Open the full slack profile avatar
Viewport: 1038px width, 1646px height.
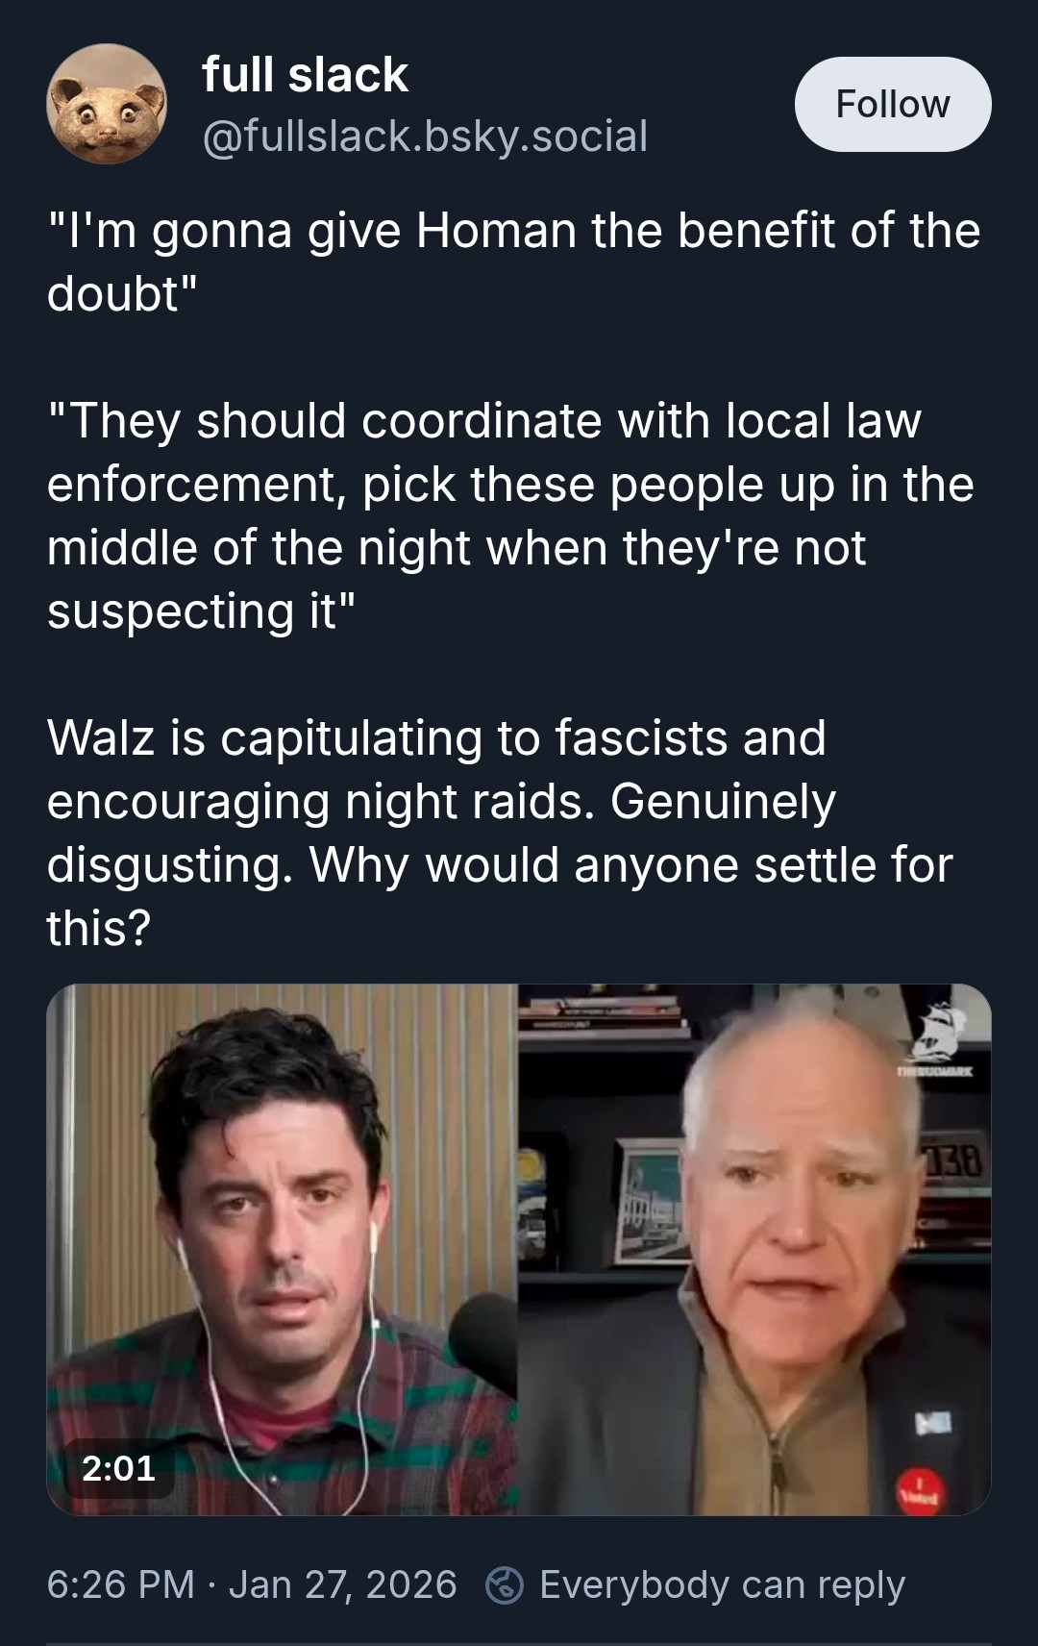(107, 104)
